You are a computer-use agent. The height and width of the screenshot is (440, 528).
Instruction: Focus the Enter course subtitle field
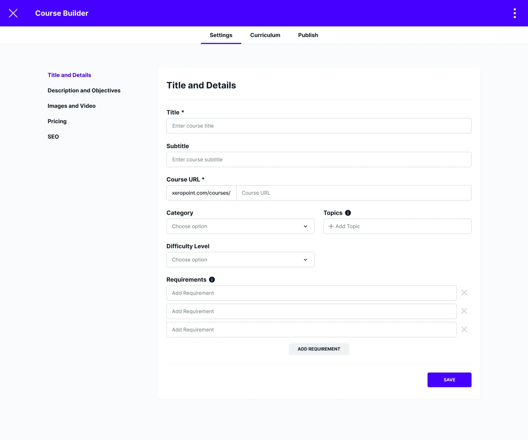(319, 159)
